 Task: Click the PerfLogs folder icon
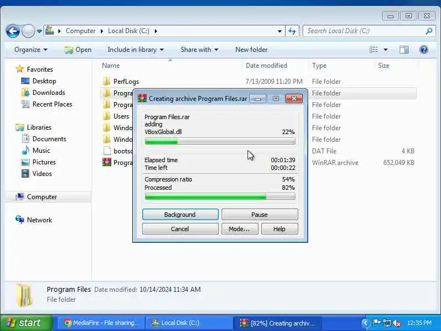106,81
